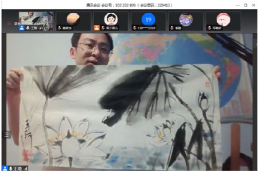Click the red recording indicator icon
The image size is (258, 172).
9,23
